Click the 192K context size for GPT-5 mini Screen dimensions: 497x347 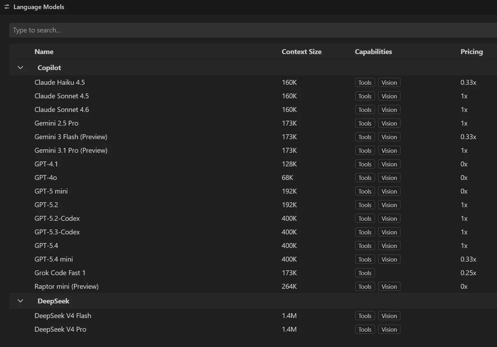[x=289, y=191]
